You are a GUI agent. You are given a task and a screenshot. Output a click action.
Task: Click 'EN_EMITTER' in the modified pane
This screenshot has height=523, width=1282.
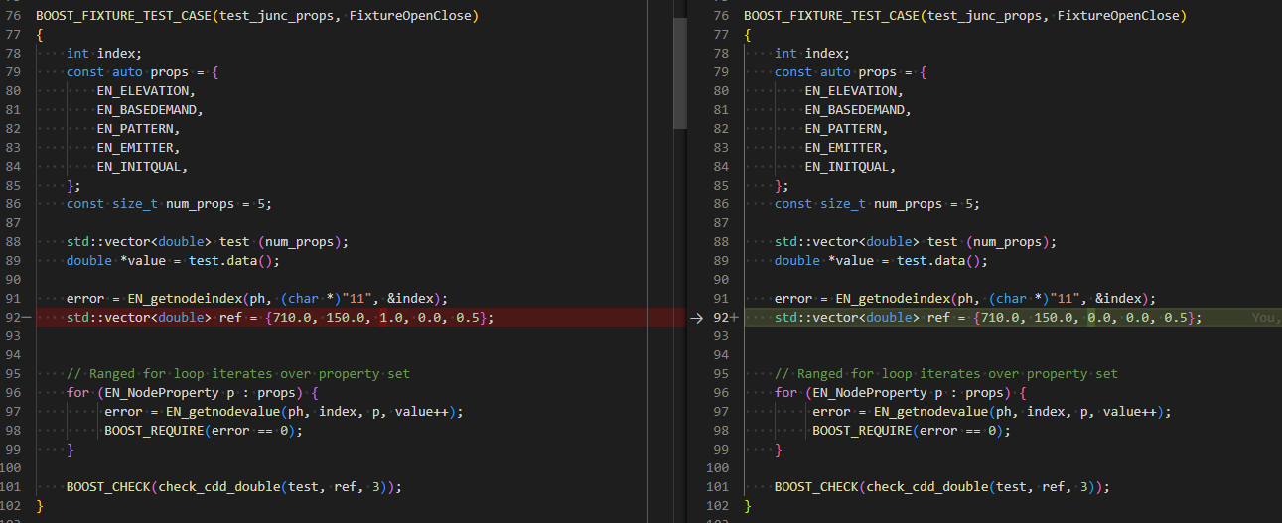(843, 148)
